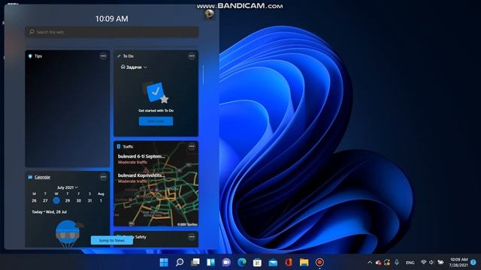Open Task View from the taskbar

(x=195, y=262)
